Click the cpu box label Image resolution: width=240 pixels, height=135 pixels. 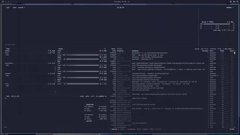(x=7, y=7)
